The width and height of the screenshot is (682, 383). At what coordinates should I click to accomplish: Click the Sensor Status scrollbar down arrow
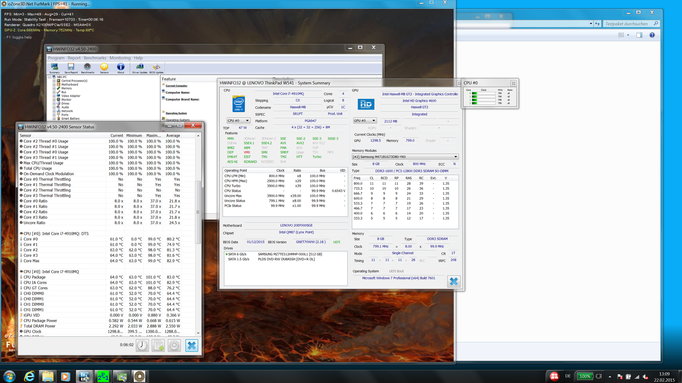pyautogui.click(x=198, y=333)
